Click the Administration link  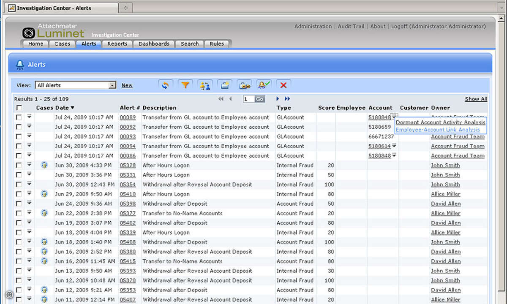tap(313, 26)
